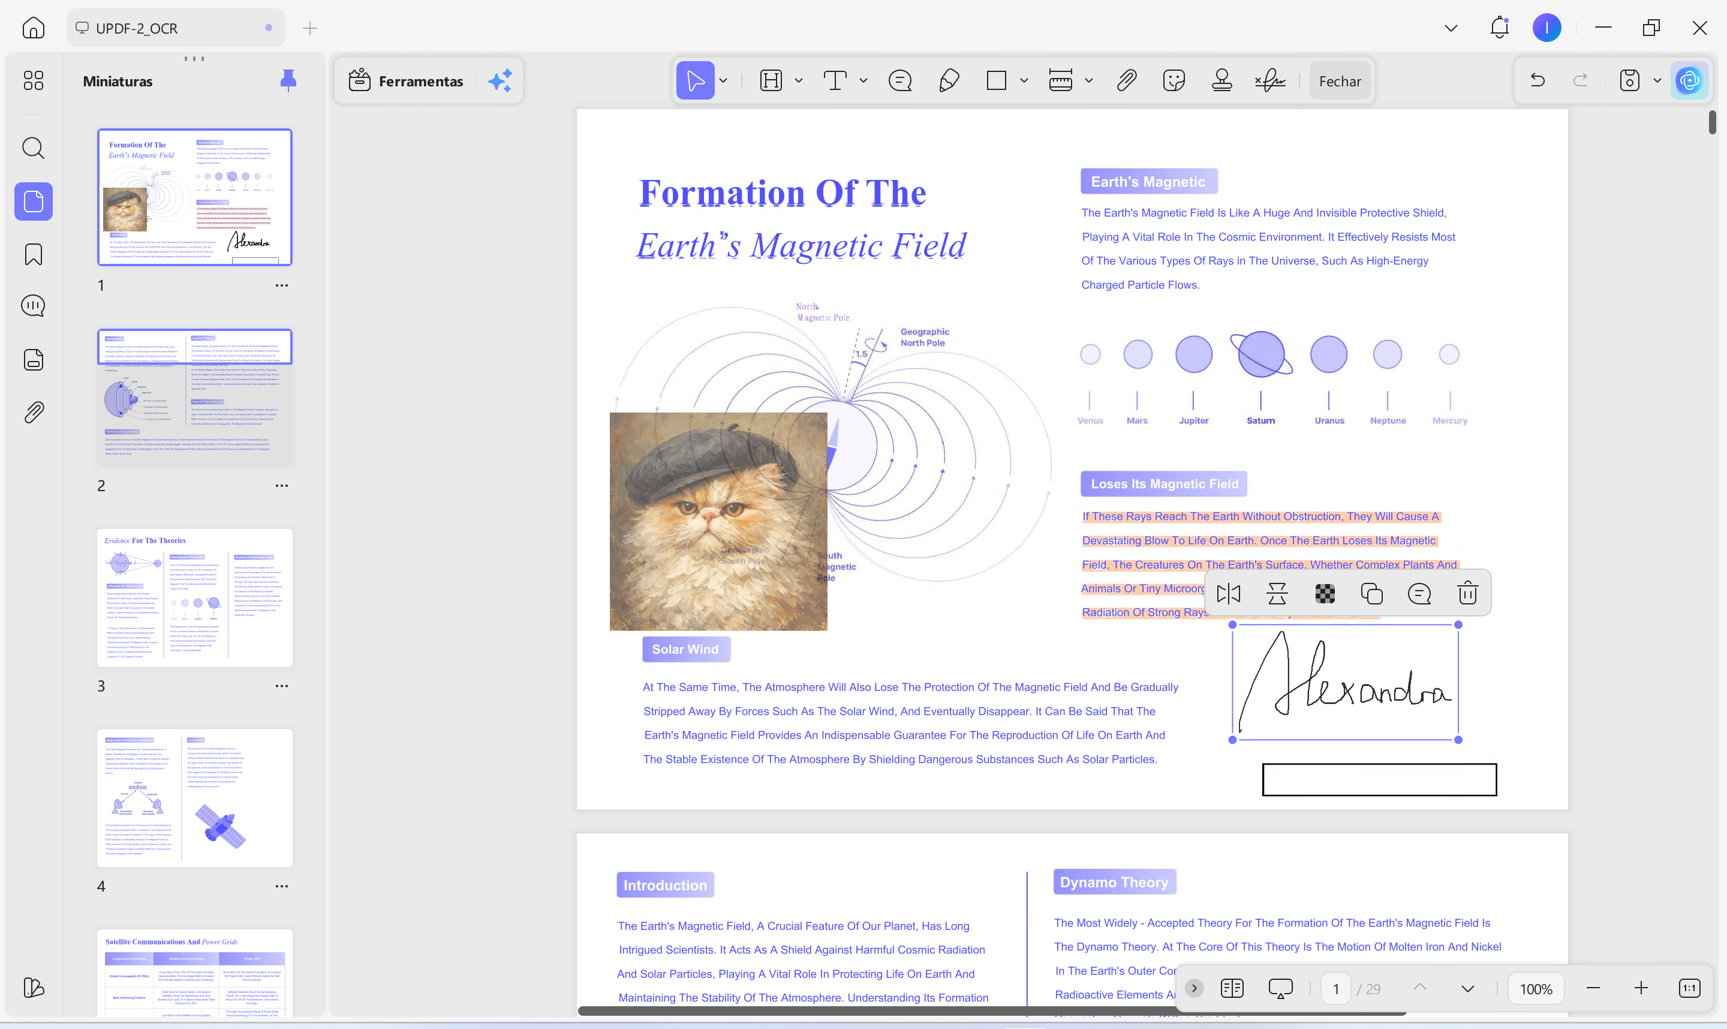
Task: Open the notifications bell
Action: coord(1499,28)
